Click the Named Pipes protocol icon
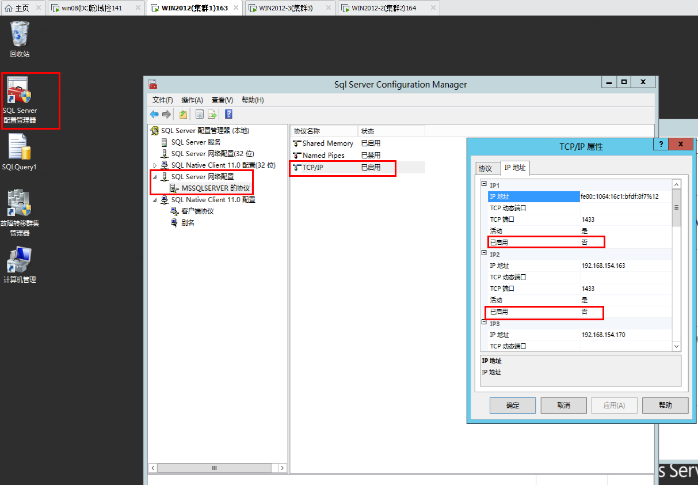698x485 pixels. 297,156
